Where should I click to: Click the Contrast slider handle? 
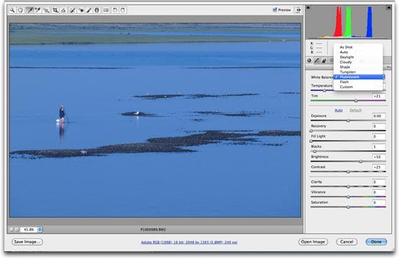(x=349, y=171)
